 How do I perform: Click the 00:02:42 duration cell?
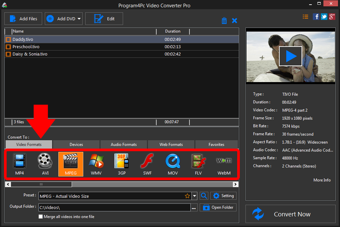tap(172, 54)
